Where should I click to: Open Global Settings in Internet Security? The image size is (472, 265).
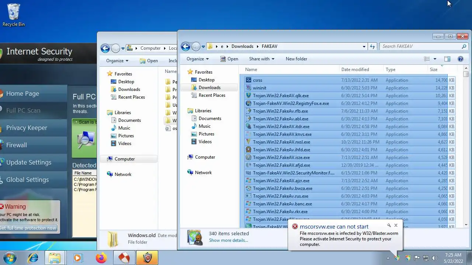click(27, 180)
